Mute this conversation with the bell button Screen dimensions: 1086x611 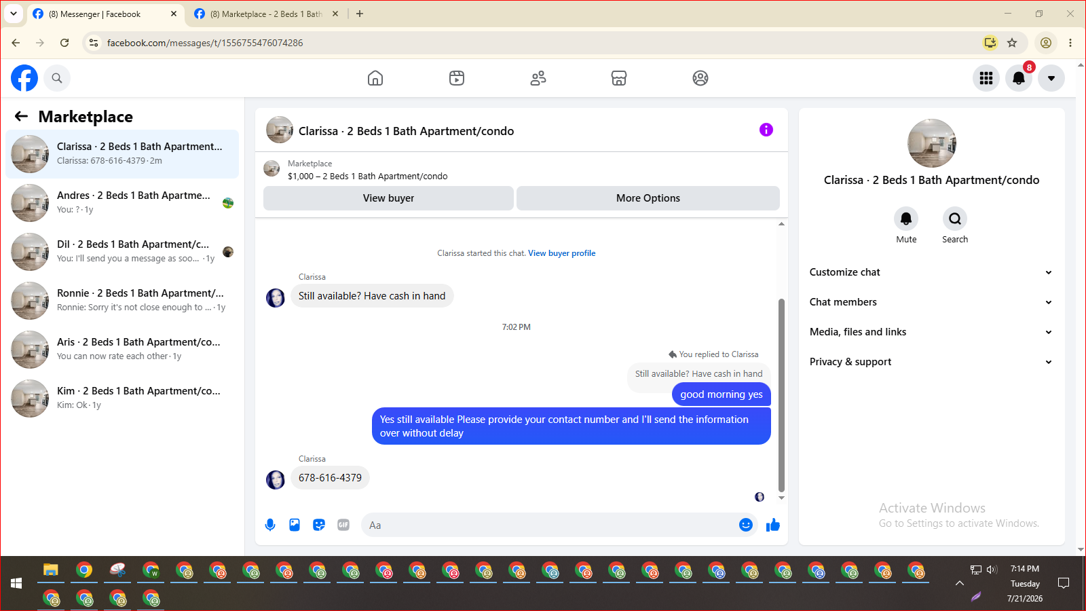pyautogui.click(x=906, y=219)
